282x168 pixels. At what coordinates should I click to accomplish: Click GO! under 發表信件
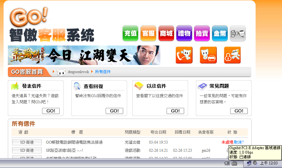pyautogui.click(x=51, y=111)
